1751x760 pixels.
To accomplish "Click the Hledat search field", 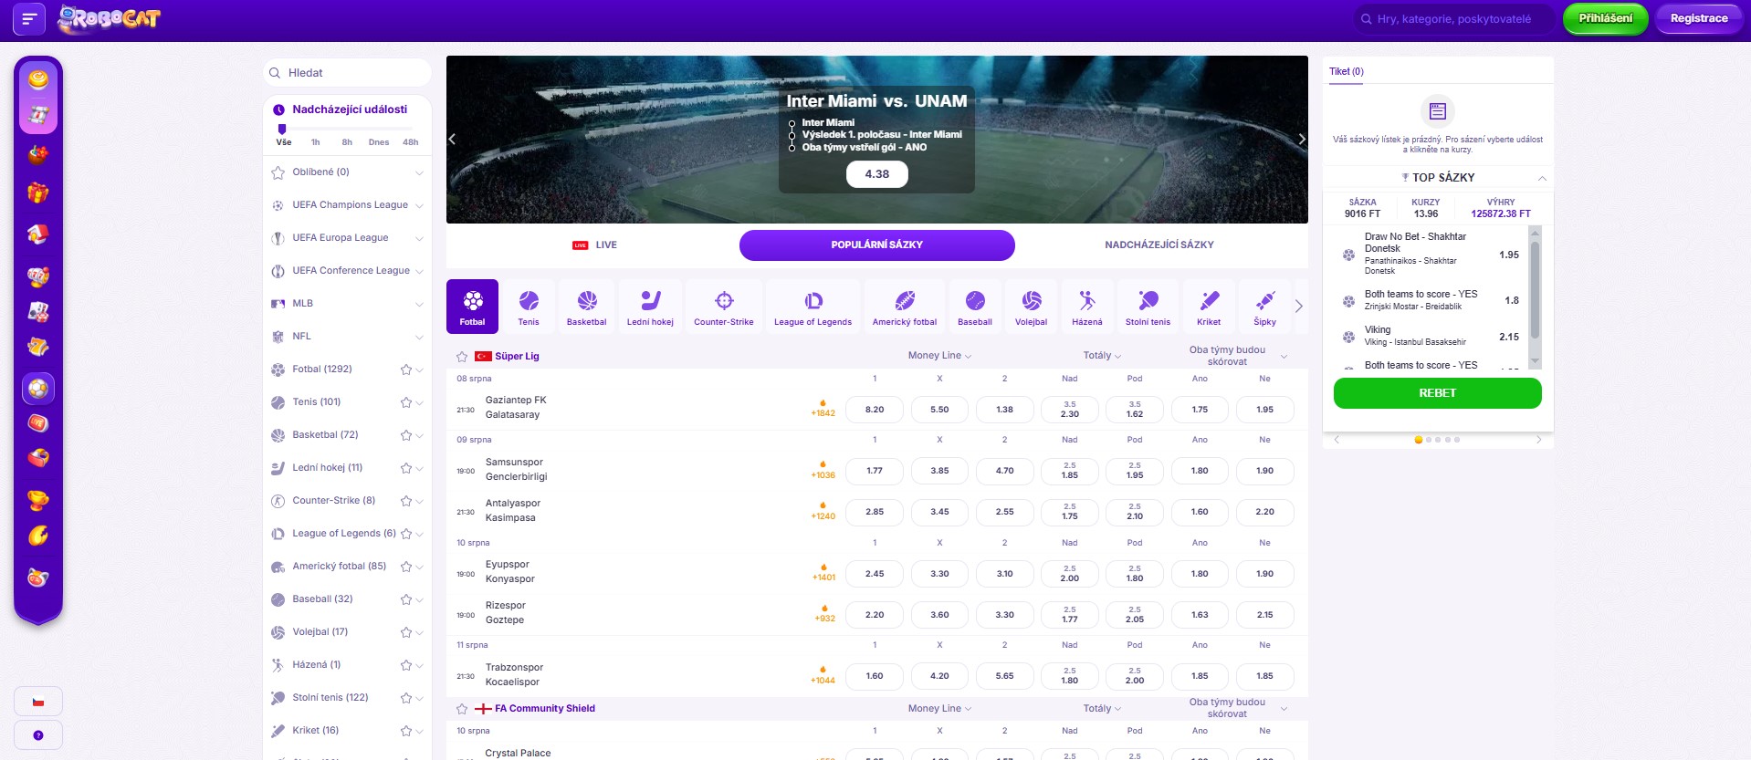I will [x=348, y=73].
